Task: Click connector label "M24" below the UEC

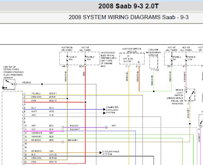Action: point(81,66)
